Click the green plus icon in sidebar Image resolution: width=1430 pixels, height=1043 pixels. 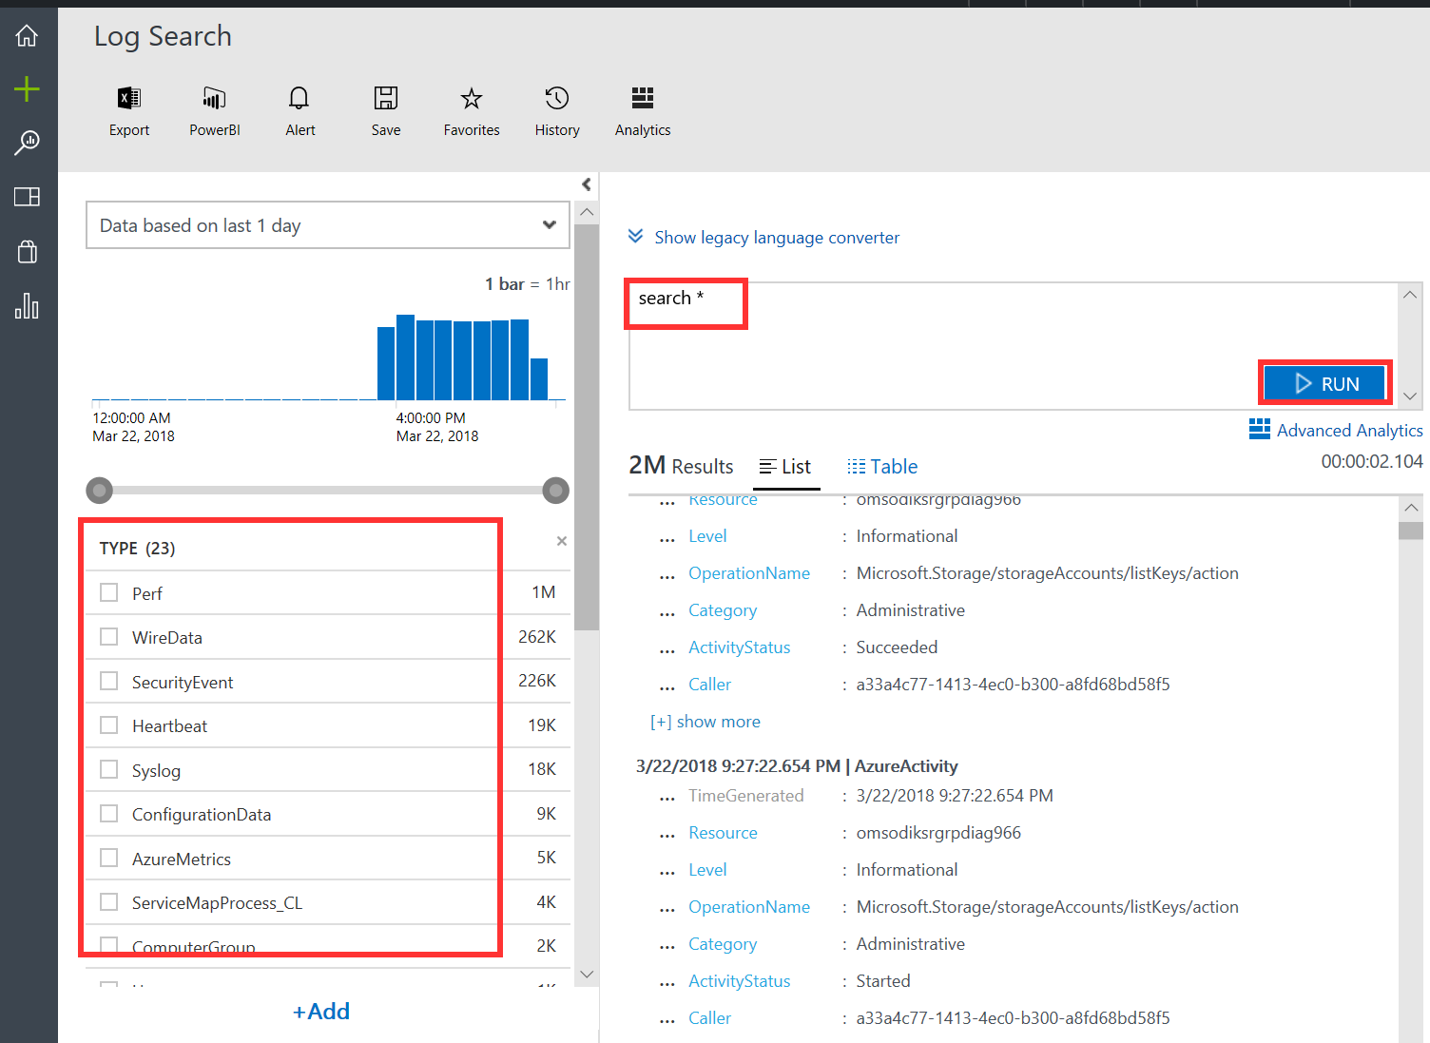point(27,89)
